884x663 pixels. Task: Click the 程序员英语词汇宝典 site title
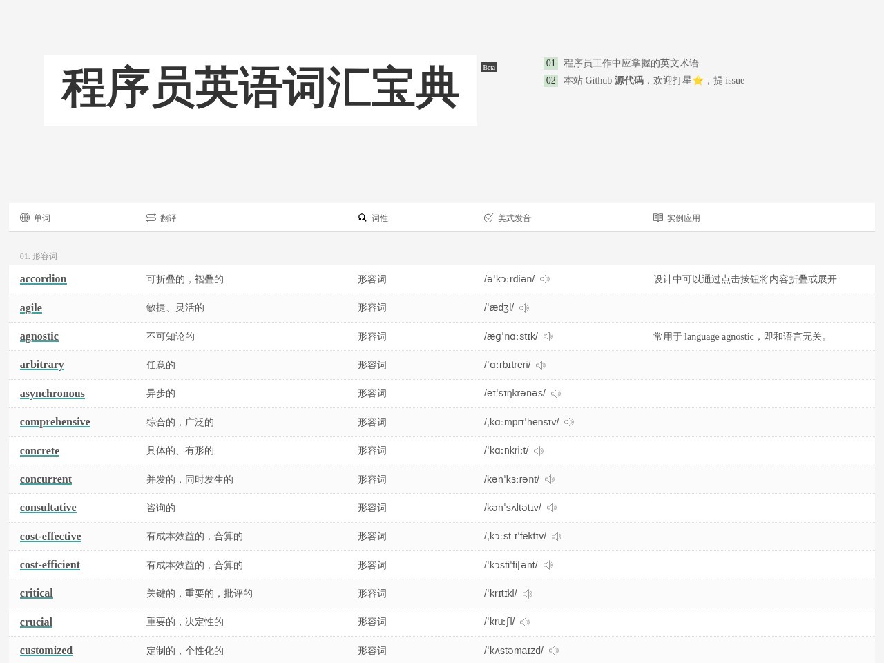[x=260, y=90]
